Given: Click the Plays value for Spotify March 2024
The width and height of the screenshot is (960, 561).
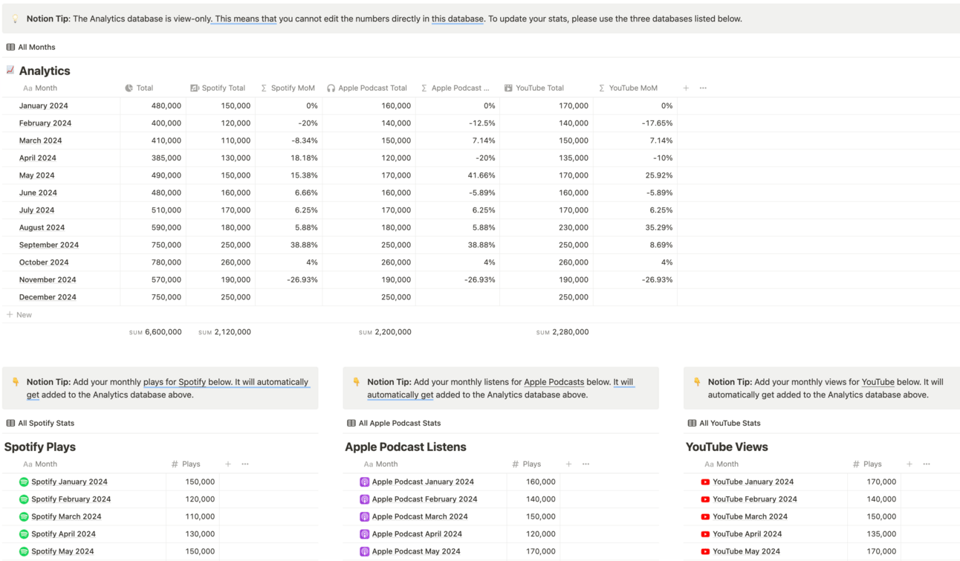Looking at the screenshot, I should tap(193, 516).
